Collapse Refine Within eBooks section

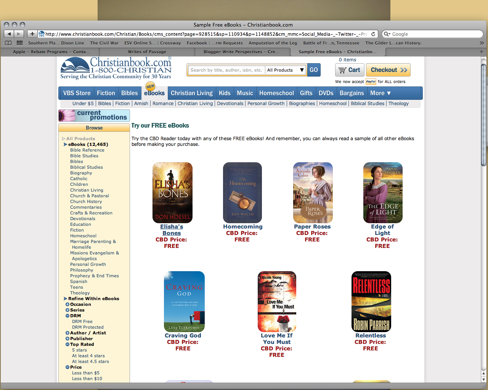click(x=66, y=299)
